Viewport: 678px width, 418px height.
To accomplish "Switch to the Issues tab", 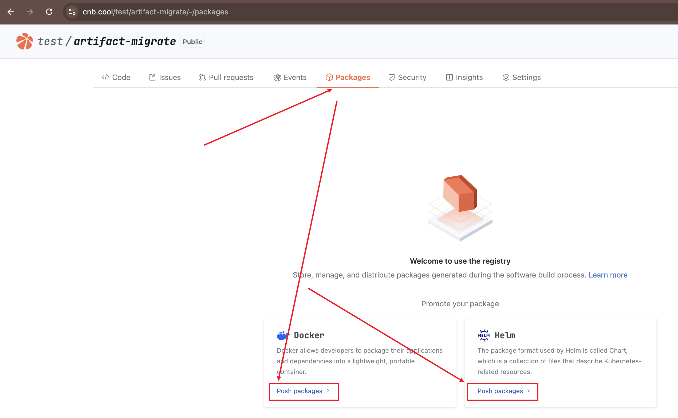I will [165, 77].
